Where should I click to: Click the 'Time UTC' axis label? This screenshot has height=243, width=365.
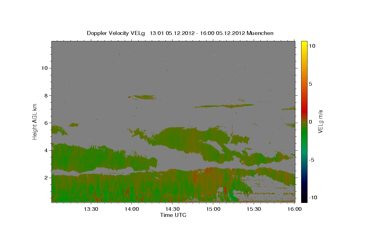pos(173,215)
